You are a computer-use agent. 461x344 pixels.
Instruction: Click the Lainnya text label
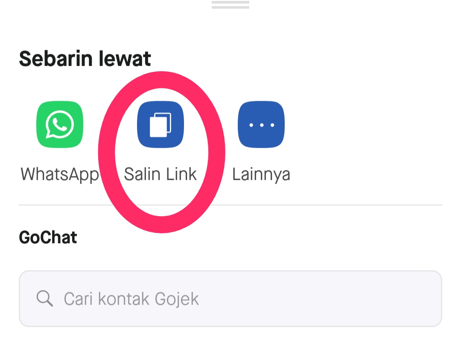(x=261, y=174)
